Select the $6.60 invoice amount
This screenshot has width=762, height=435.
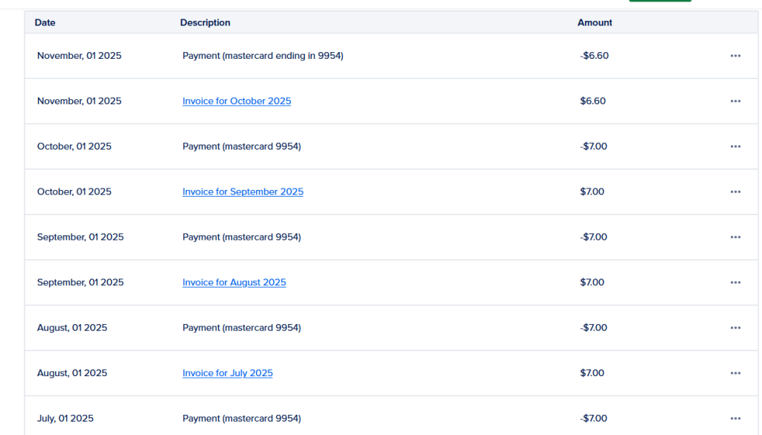point(592,101)
